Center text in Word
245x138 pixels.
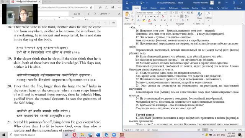coord(175,16)
